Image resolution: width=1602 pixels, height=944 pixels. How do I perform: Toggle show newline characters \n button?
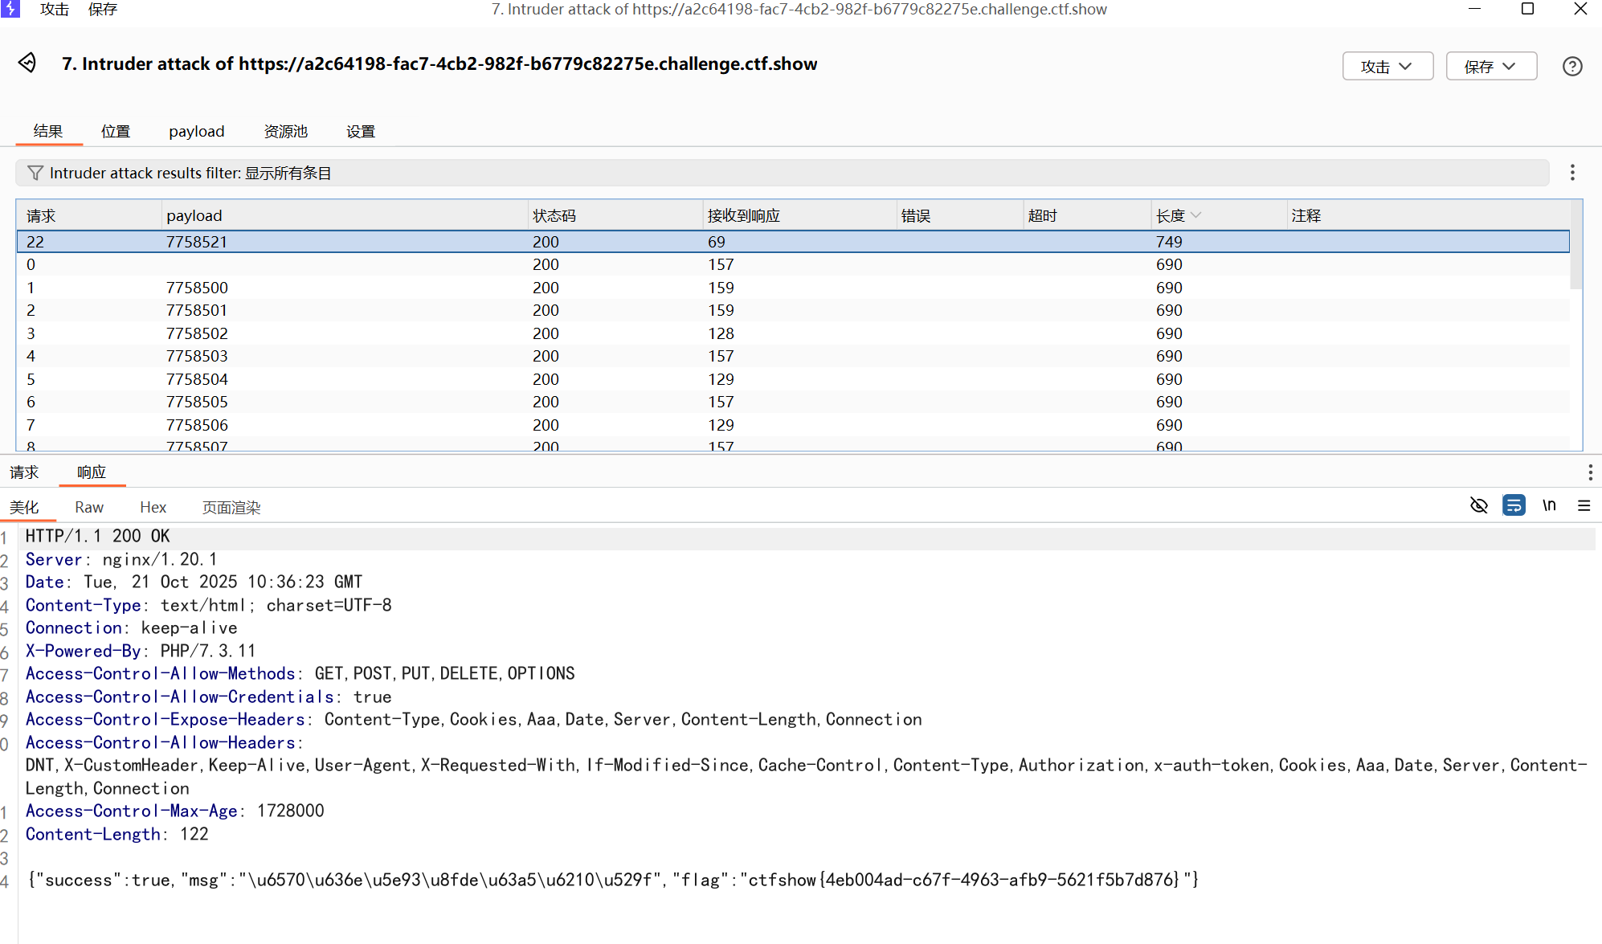coord(1549,505)
